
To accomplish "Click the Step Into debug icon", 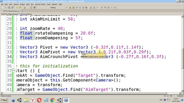I will coord(105,8).
